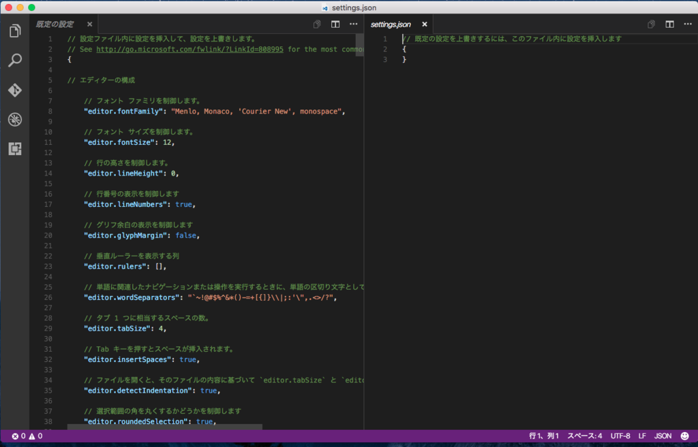The image size is (698, 447).
Task: Change the UTF-8 file encoding
Action: (620, 436)
